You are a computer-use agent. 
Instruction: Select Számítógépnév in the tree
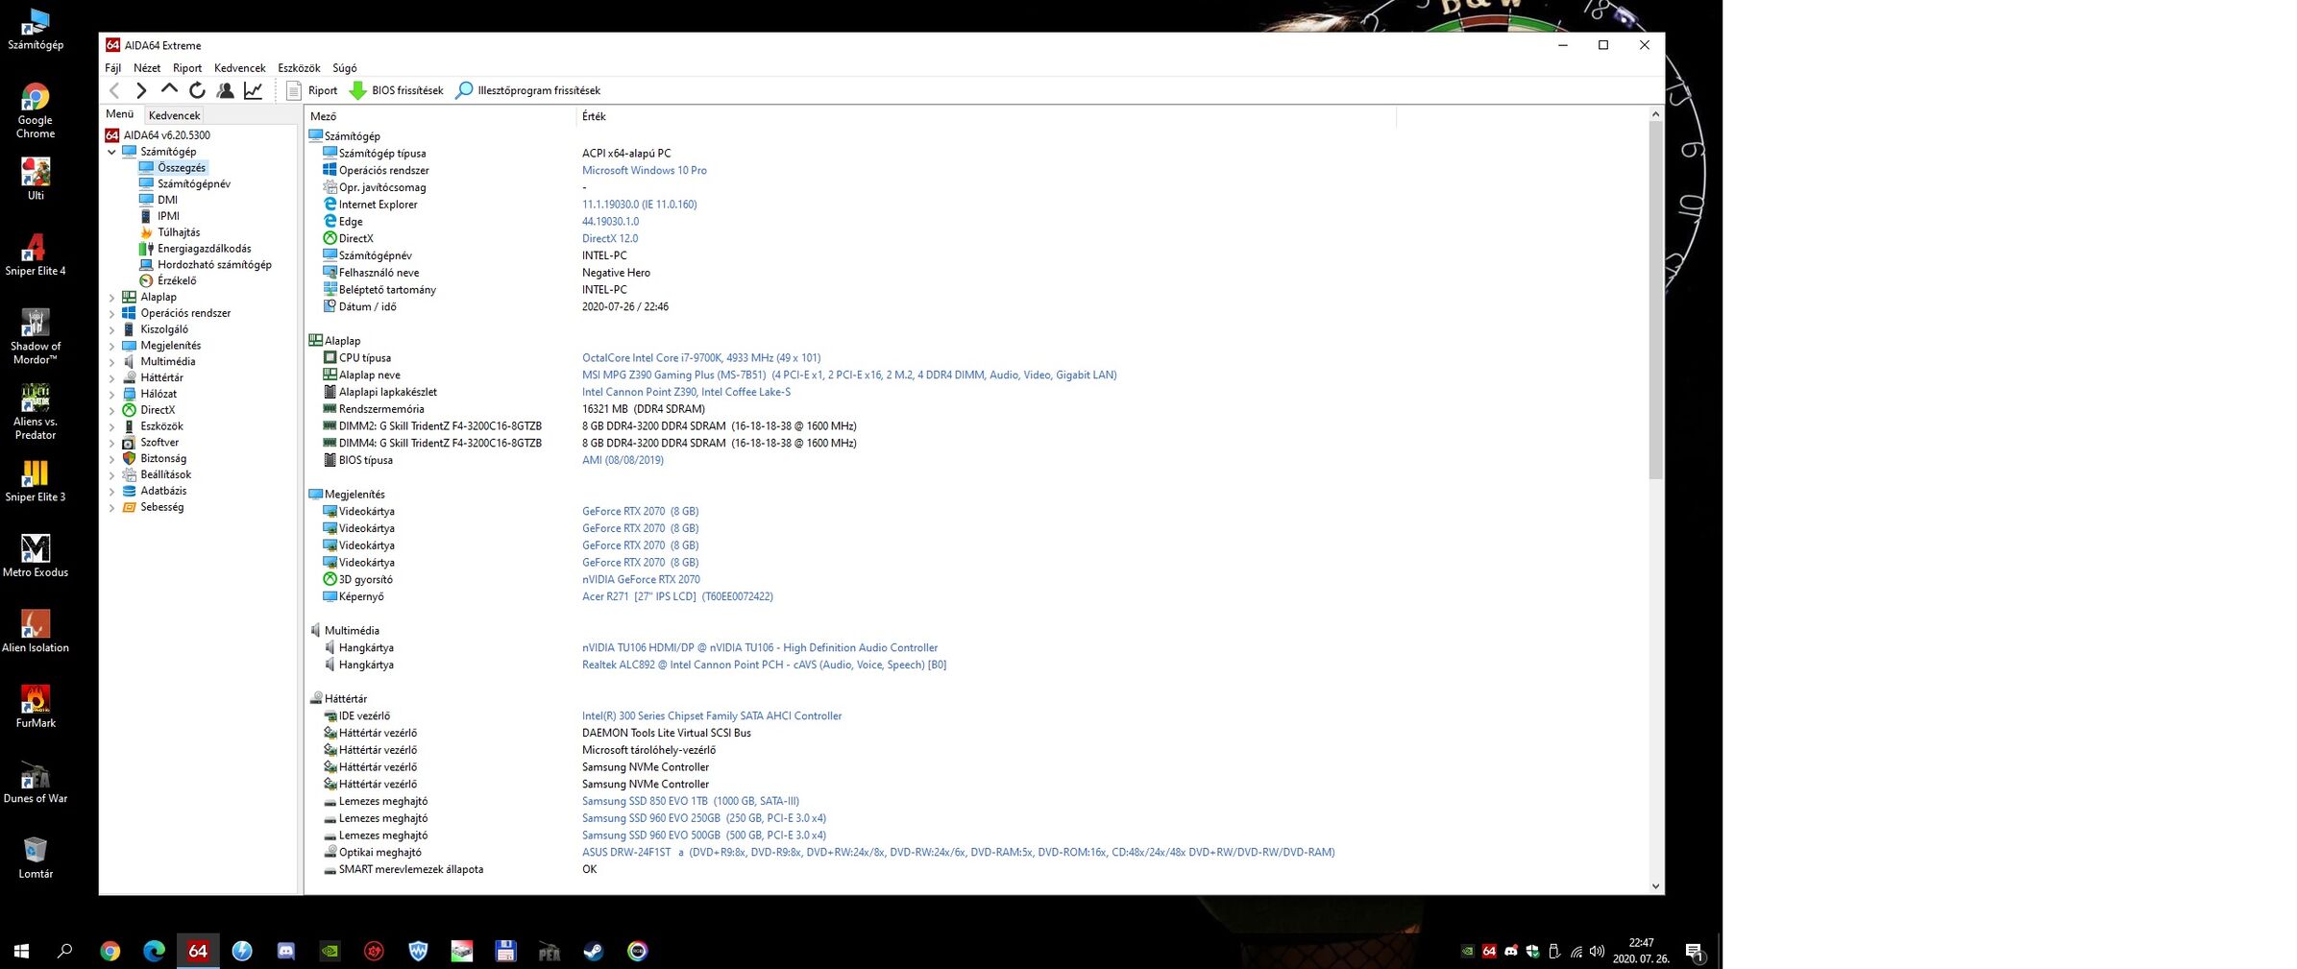tap(193, 183)
